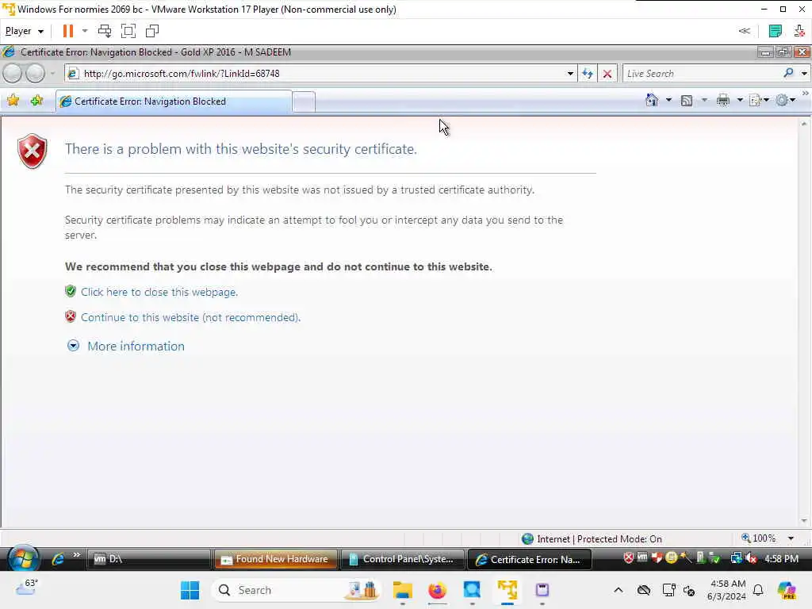Open the host notification bell
Image resolution: width=812 pixels, height=609 pixels.
click(x=757, y=590)
